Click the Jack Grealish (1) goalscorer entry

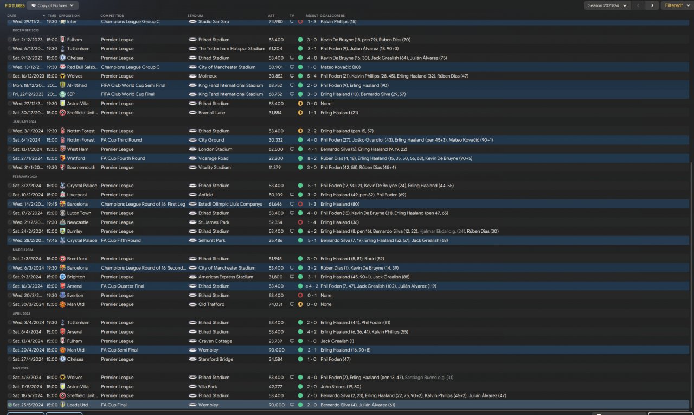[337, 341]
